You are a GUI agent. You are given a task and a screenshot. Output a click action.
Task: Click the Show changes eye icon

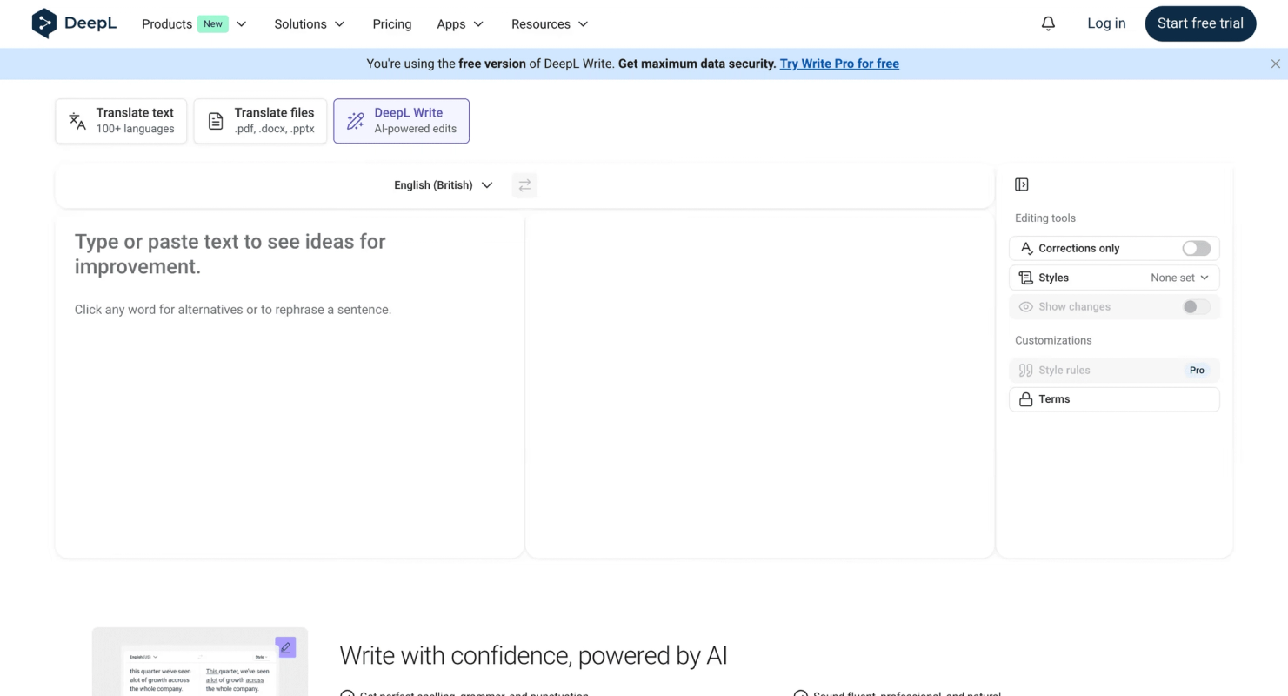[x=1026, y=307]
